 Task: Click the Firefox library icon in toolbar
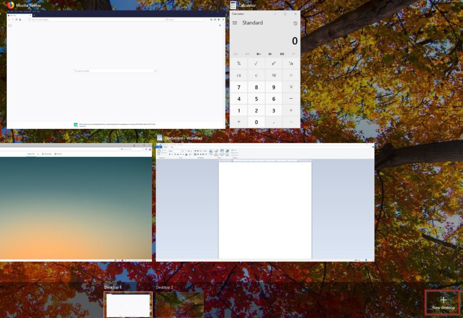[211, 19]
